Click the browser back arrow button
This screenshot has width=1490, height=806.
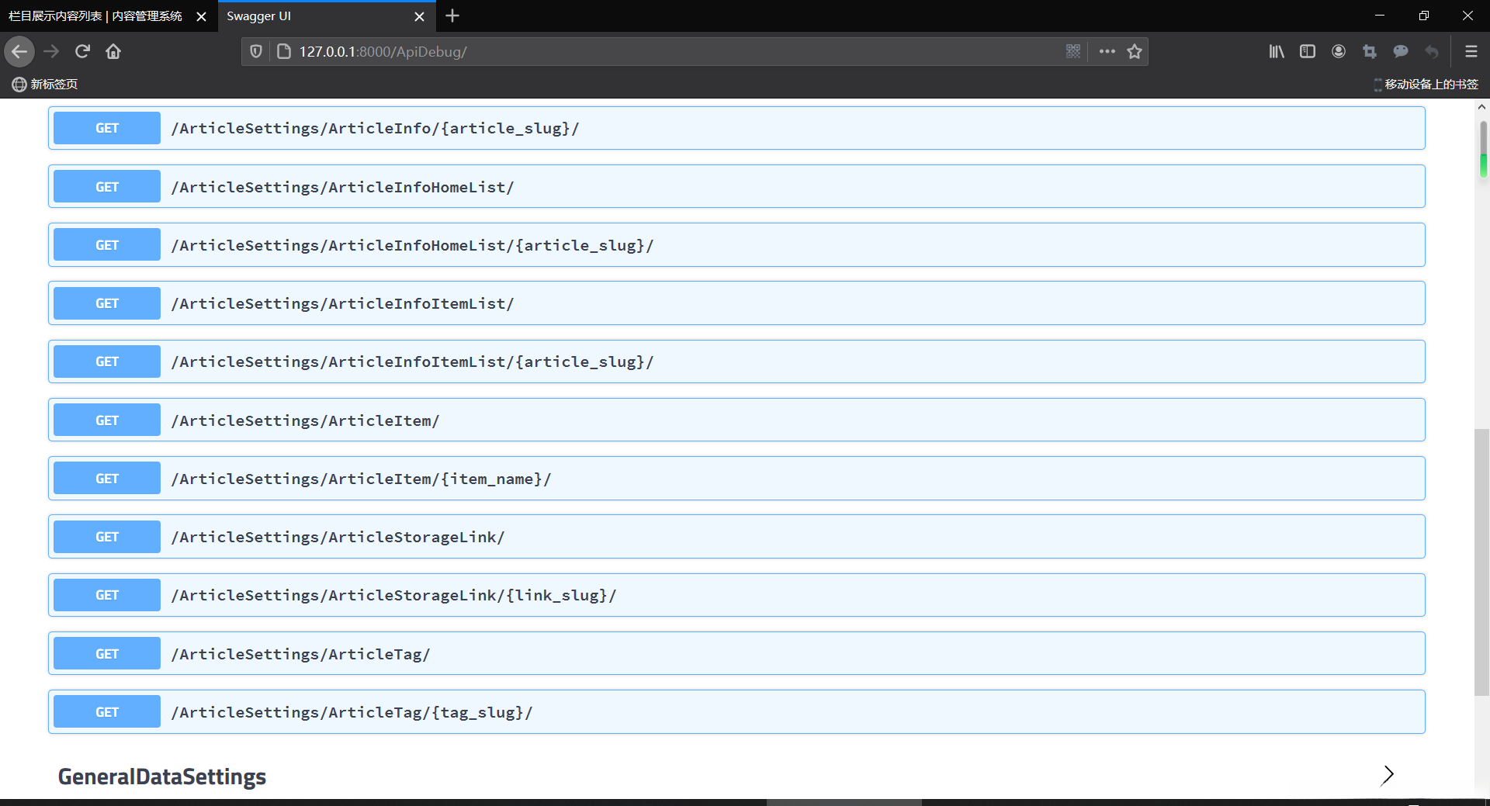pyautogui.click(x=19, y=52)
